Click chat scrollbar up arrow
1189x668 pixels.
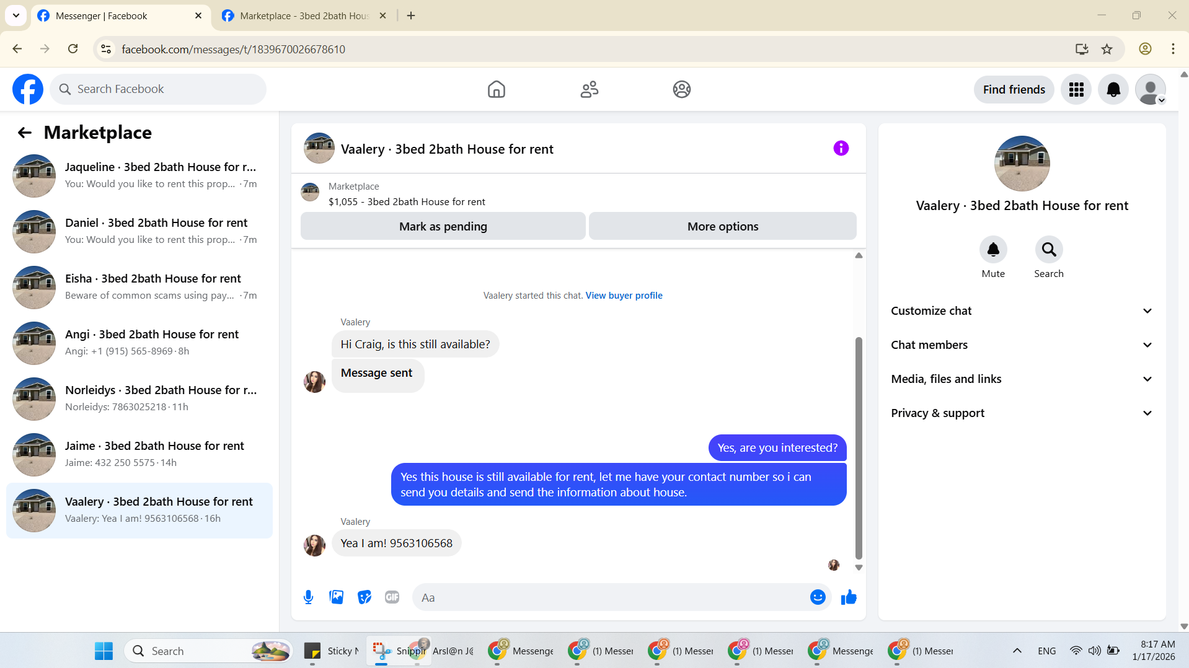click(859, 255)
